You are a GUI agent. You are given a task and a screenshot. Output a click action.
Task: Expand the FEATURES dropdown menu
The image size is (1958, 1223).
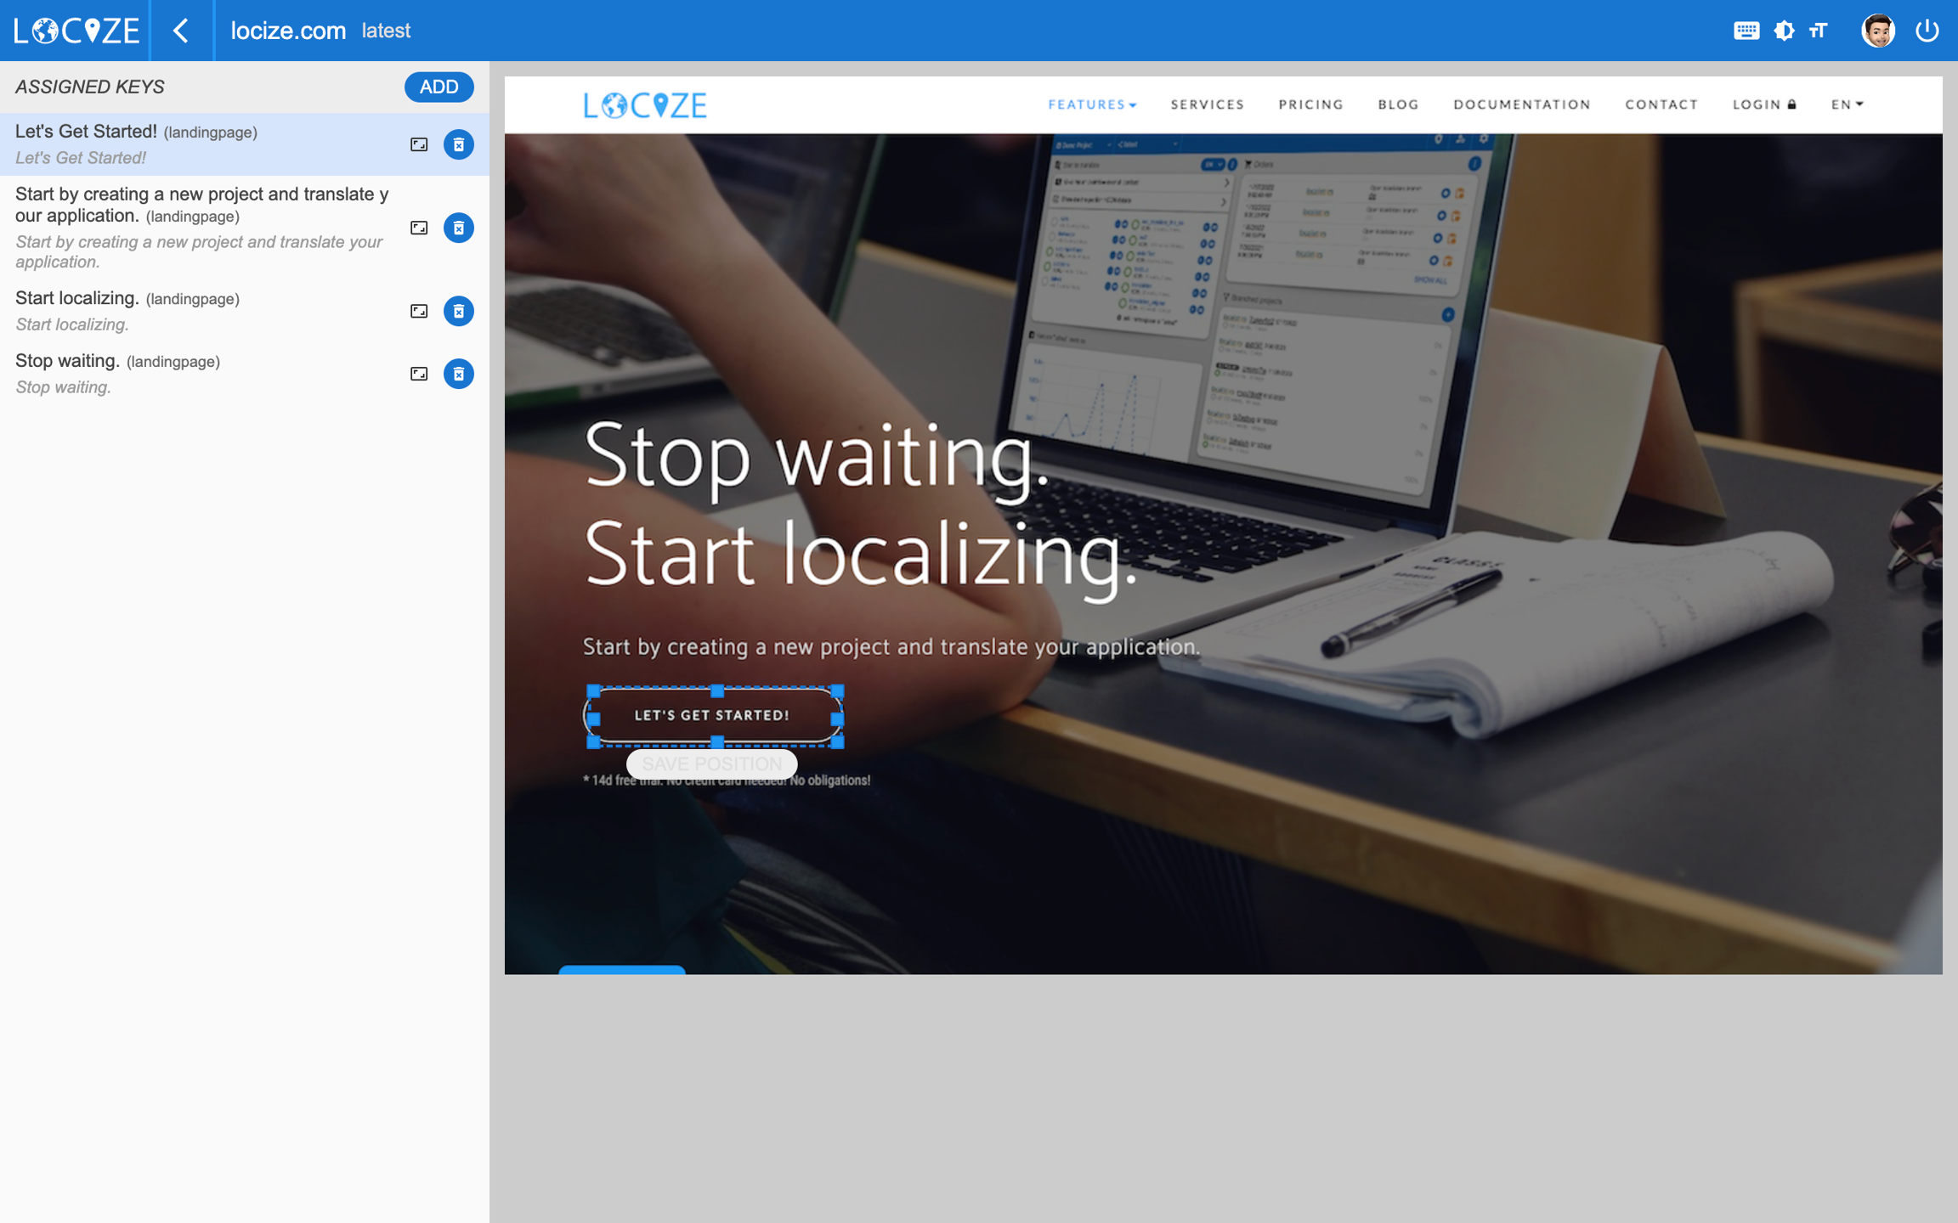coord(1091,104)
